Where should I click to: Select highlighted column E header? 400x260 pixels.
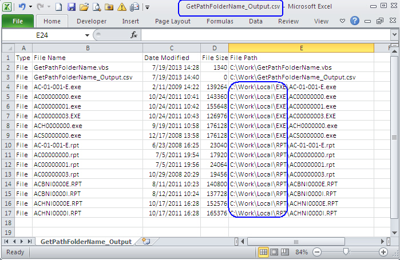301,48
